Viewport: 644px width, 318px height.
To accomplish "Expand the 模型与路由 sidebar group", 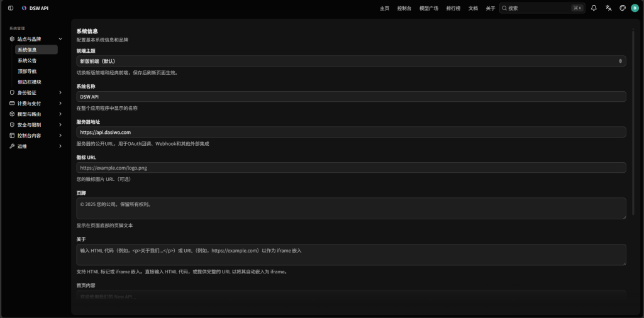I will (36, 114).
